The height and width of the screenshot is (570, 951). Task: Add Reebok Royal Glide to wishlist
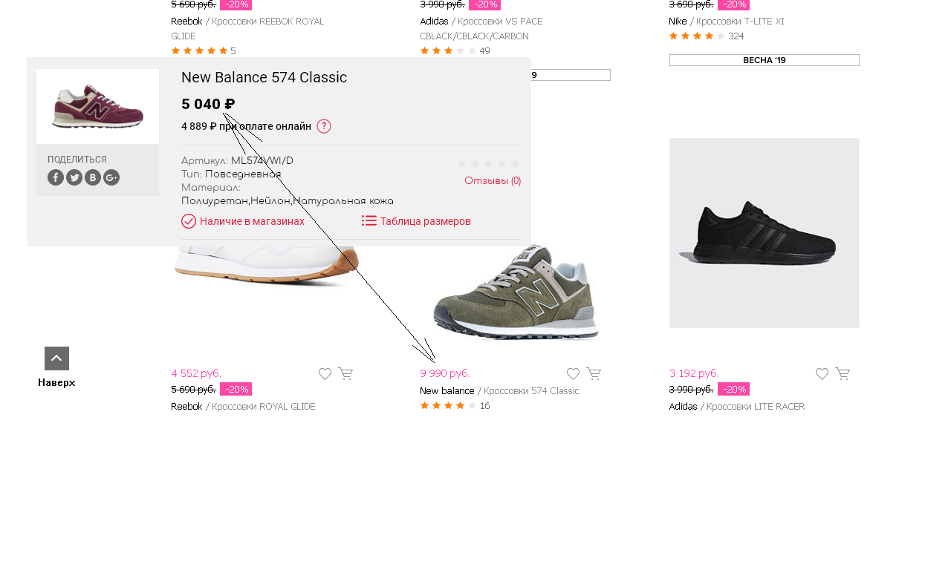click(325, 374)
